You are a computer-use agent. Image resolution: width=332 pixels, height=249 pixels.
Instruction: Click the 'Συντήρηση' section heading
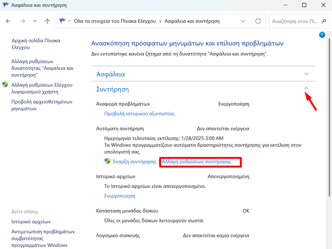pos(113,89)
